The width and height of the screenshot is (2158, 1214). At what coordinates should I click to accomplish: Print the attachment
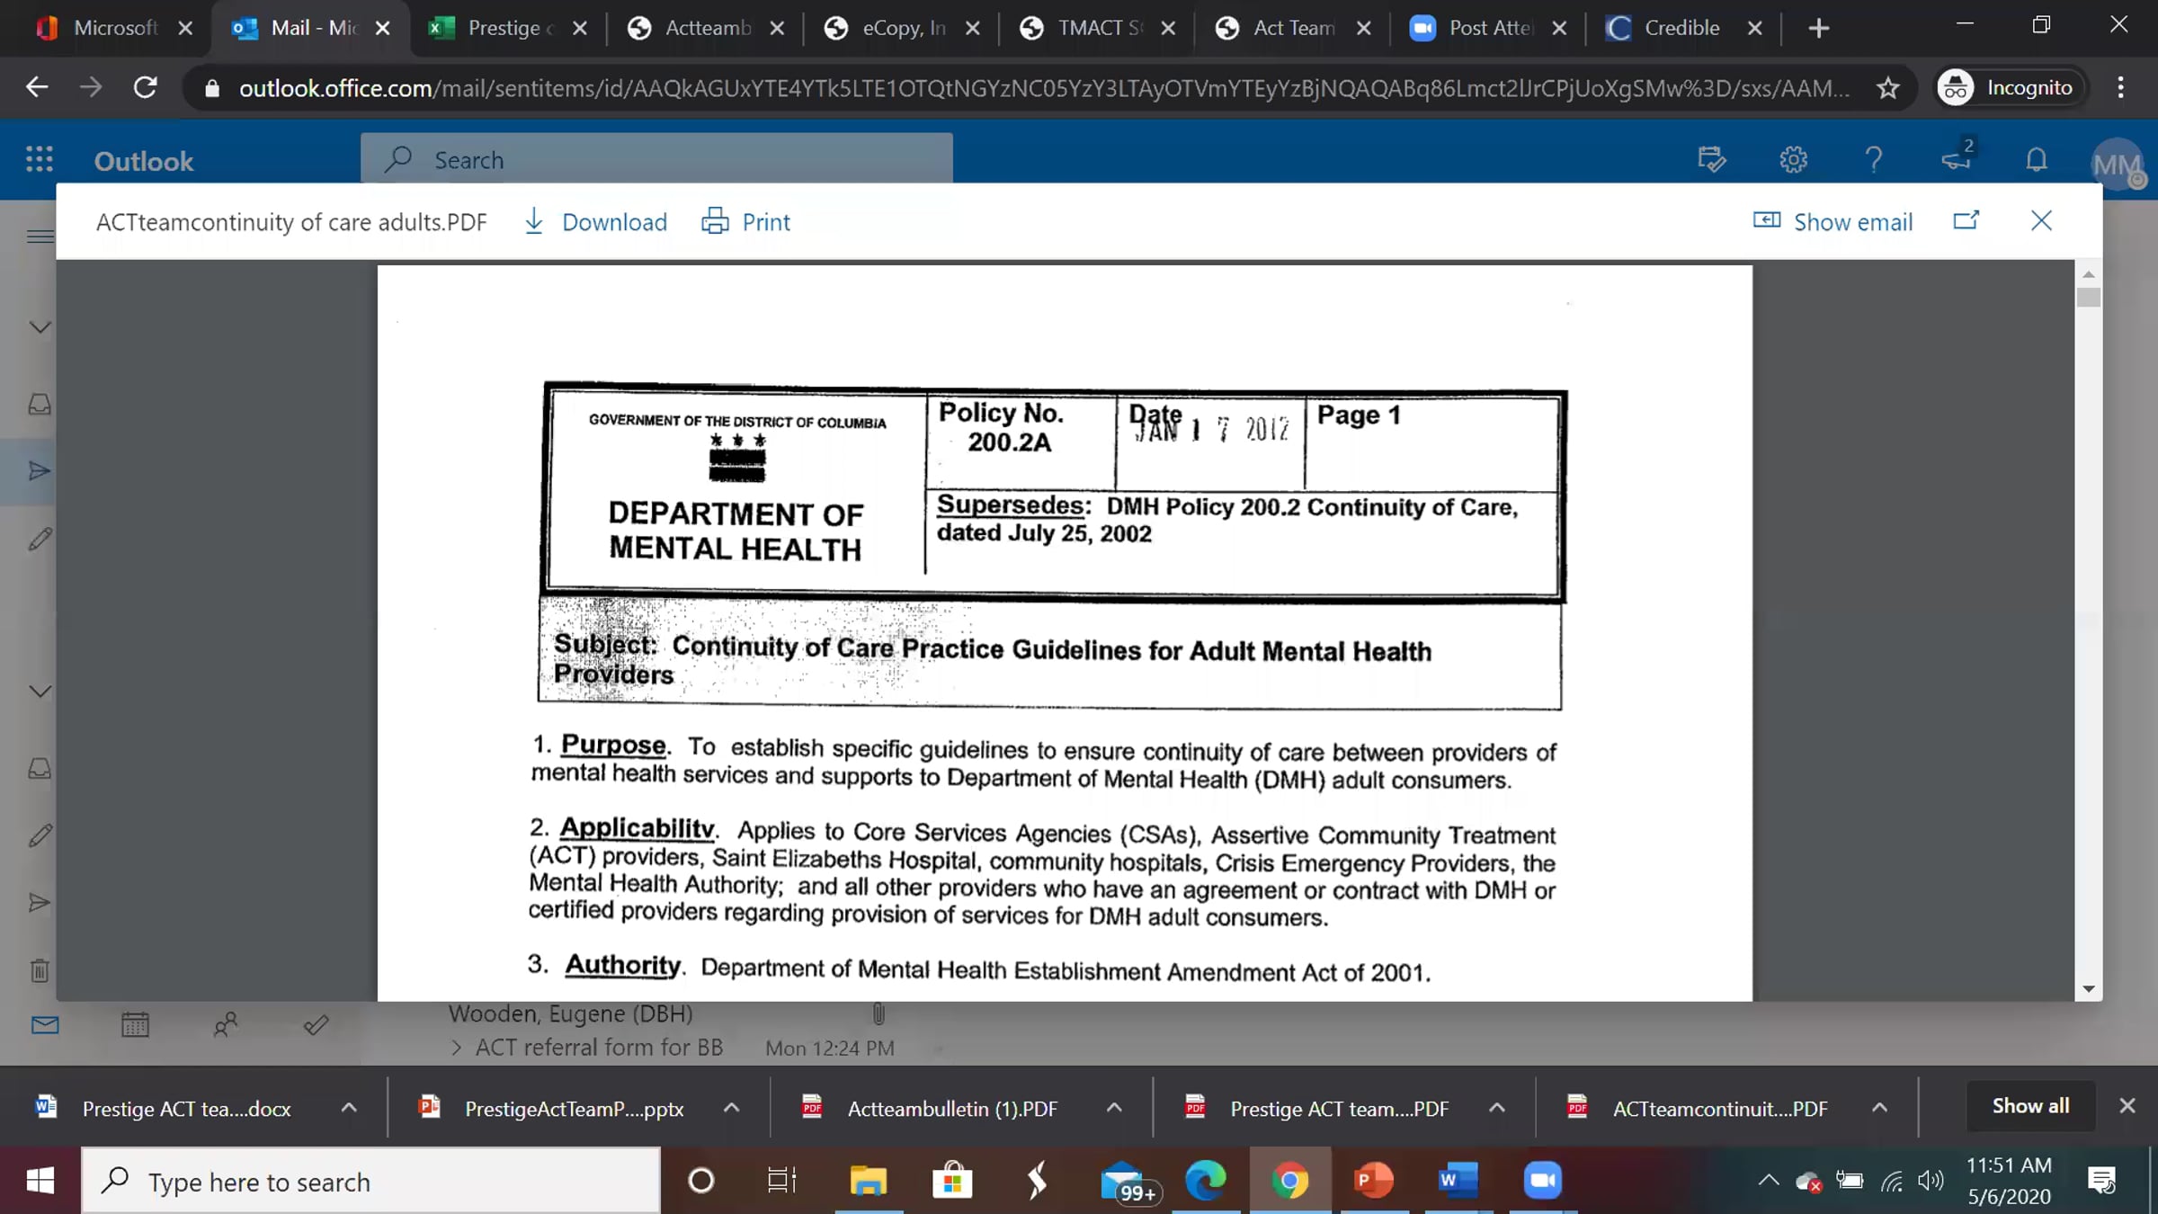[x=745, y=221]
